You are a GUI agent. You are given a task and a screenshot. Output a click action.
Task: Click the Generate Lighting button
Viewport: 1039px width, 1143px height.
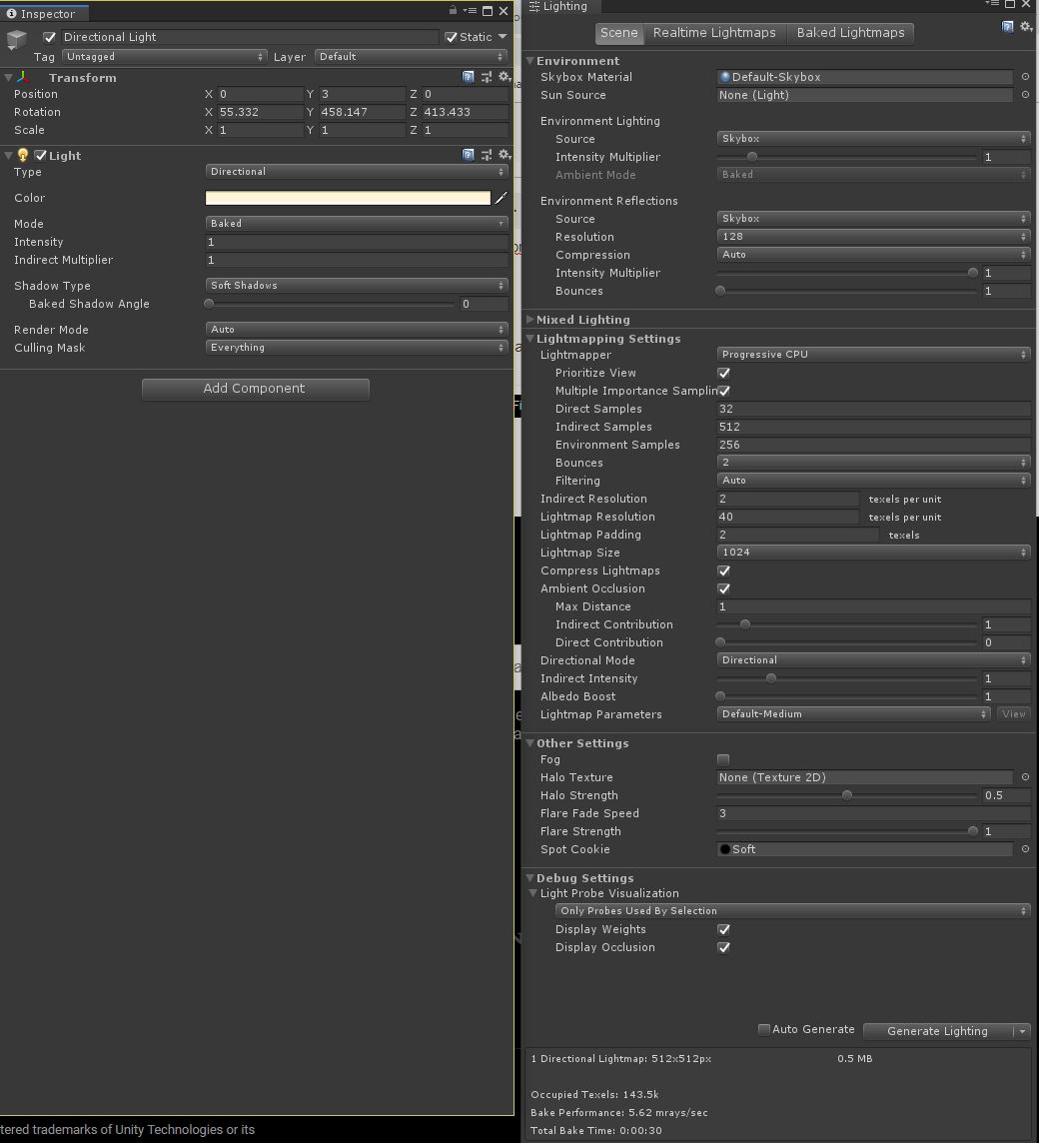pyautogui.click(x=936, y=1031)
